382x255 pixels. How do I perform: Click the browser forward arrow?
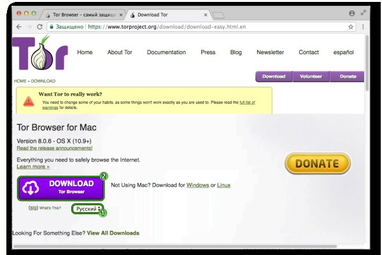(x=29, y=27)
